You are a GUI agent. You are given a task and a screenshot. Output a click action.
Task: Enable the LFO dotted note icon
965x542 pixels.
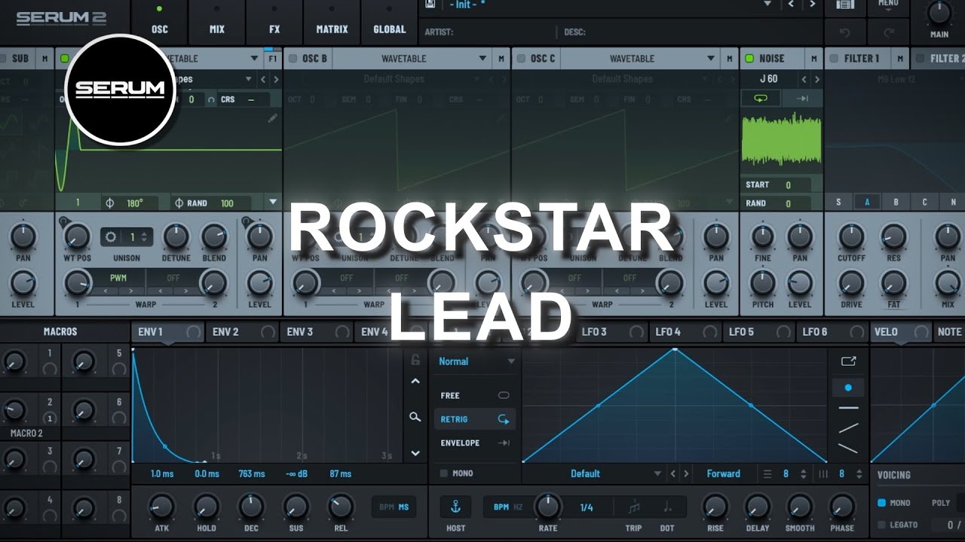[x=666, y=507]
